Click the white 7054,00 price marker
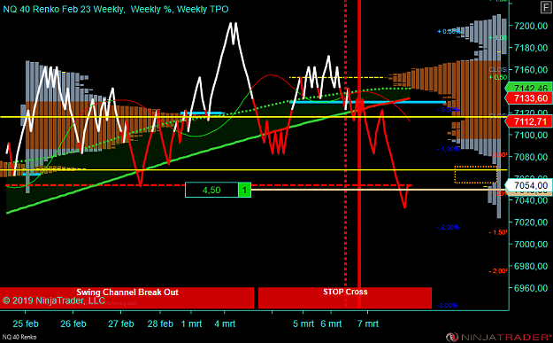 click(529, 185)
